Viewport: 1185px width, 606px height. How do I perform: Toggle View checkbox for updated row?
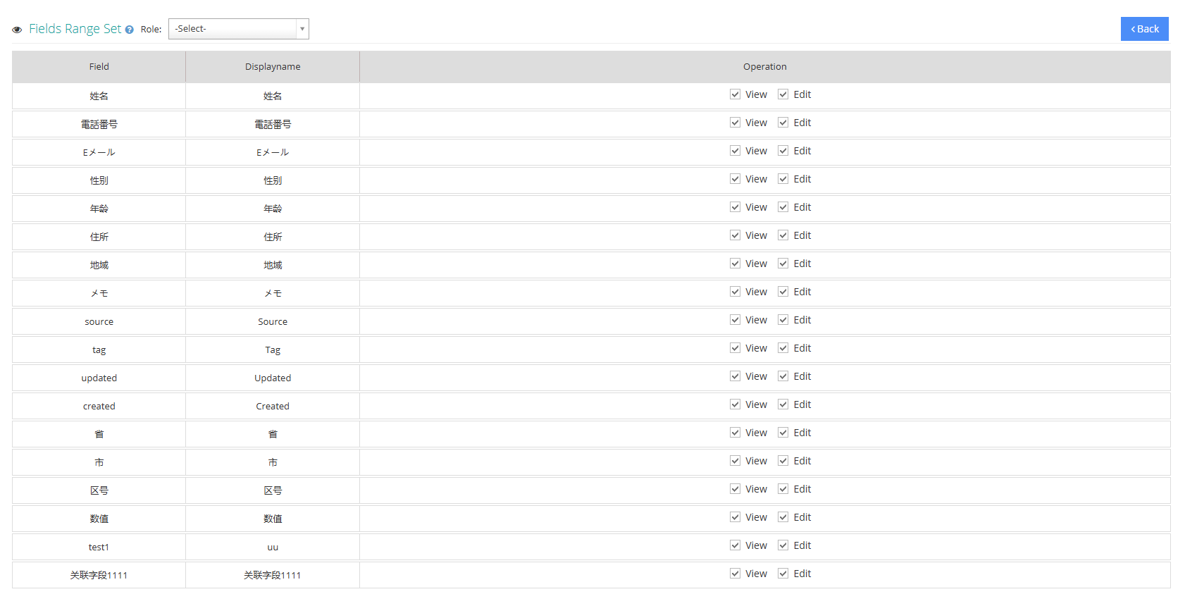735,376
